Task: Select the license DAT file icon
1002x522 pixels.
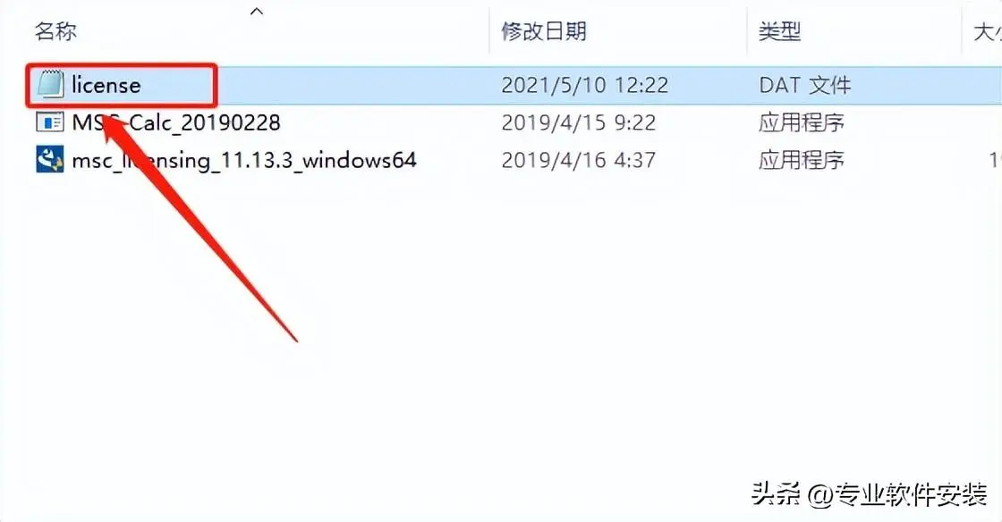Action: 50,85
